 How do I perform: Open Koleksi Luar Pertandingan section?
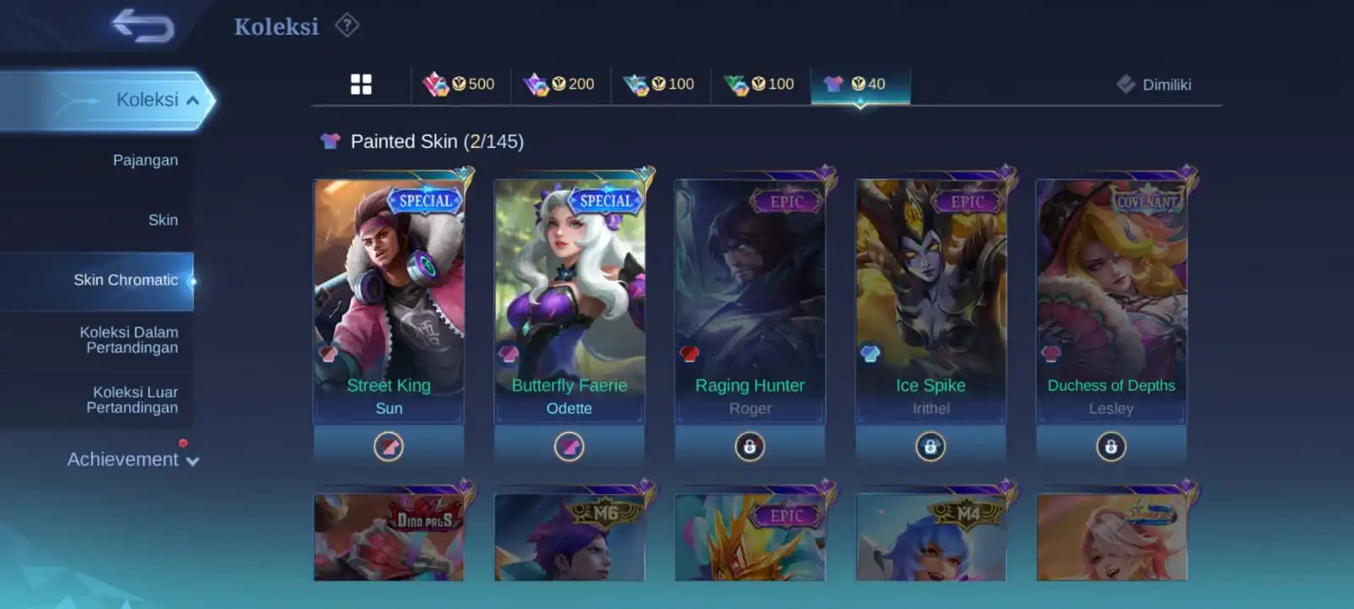point(135,400)
